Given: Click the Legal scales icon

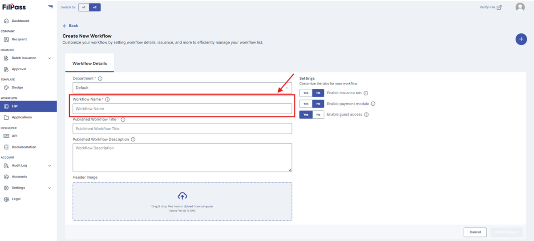Looking at the screenshot, I should pyautogui.click(x=6, y=199).
